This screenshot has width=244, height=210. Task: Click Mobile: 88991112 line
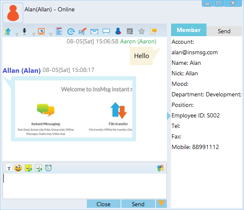coord(195,147)
